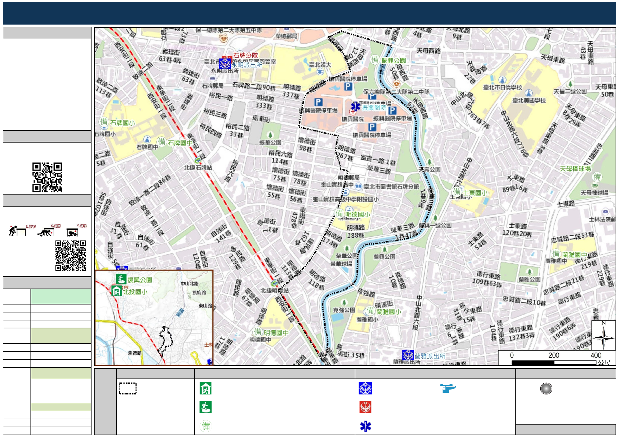Click the blue medical star legend icon
The width and height of the screenshot is (619, 437).
point(365,426)
